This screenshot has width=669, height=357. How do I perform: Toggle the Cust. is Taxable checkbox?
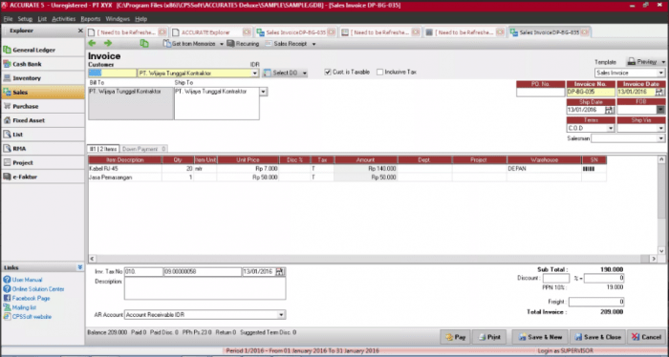[x=328, y=72]
